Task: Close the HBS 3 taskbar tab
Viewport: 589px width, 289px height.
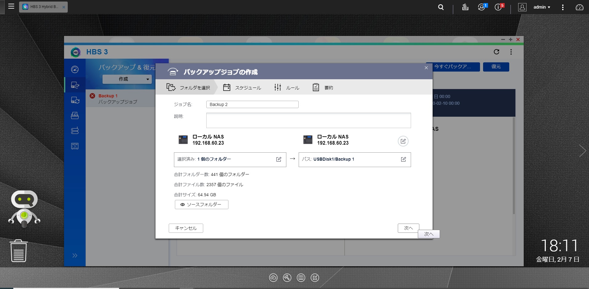Action: point(64,7)
